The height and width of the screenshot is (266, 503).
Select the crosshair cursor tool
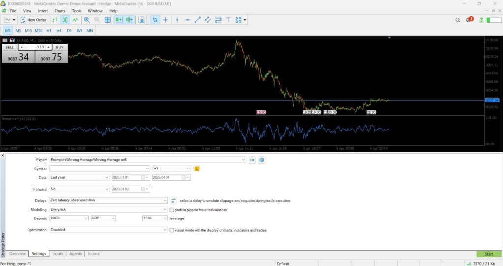[165, 20]
